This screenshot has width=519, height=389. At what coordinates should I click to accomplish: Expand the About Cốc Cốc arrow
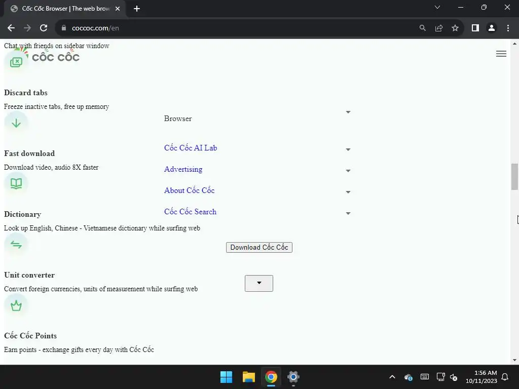click(348, 192)
